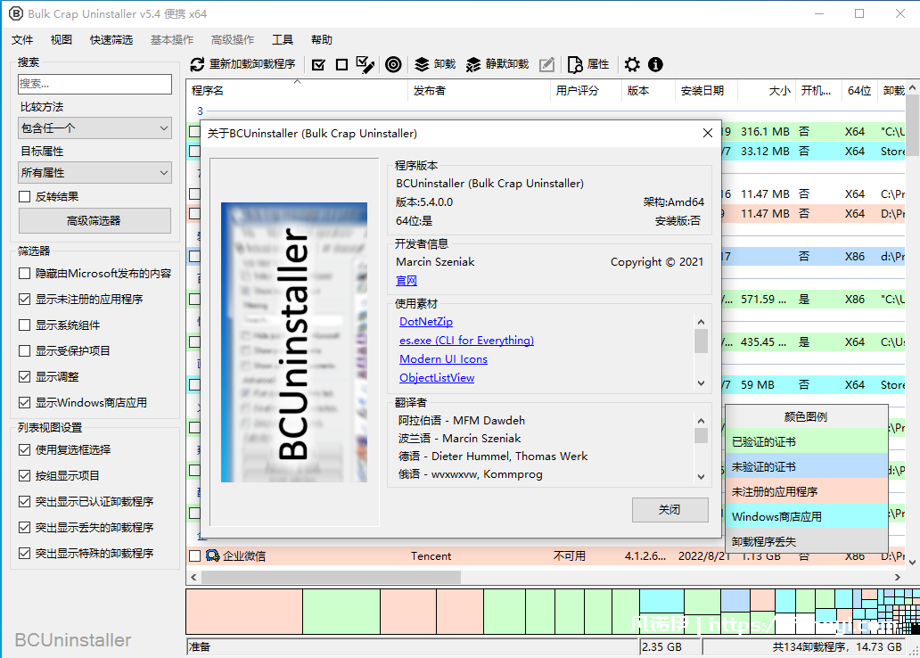Click the 属性 properties toolbar icon
920x658 pixels.
coord(575,64)
